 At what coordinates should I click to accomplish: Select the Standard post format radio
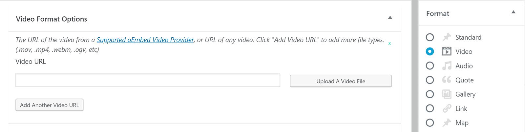[430, 37]
